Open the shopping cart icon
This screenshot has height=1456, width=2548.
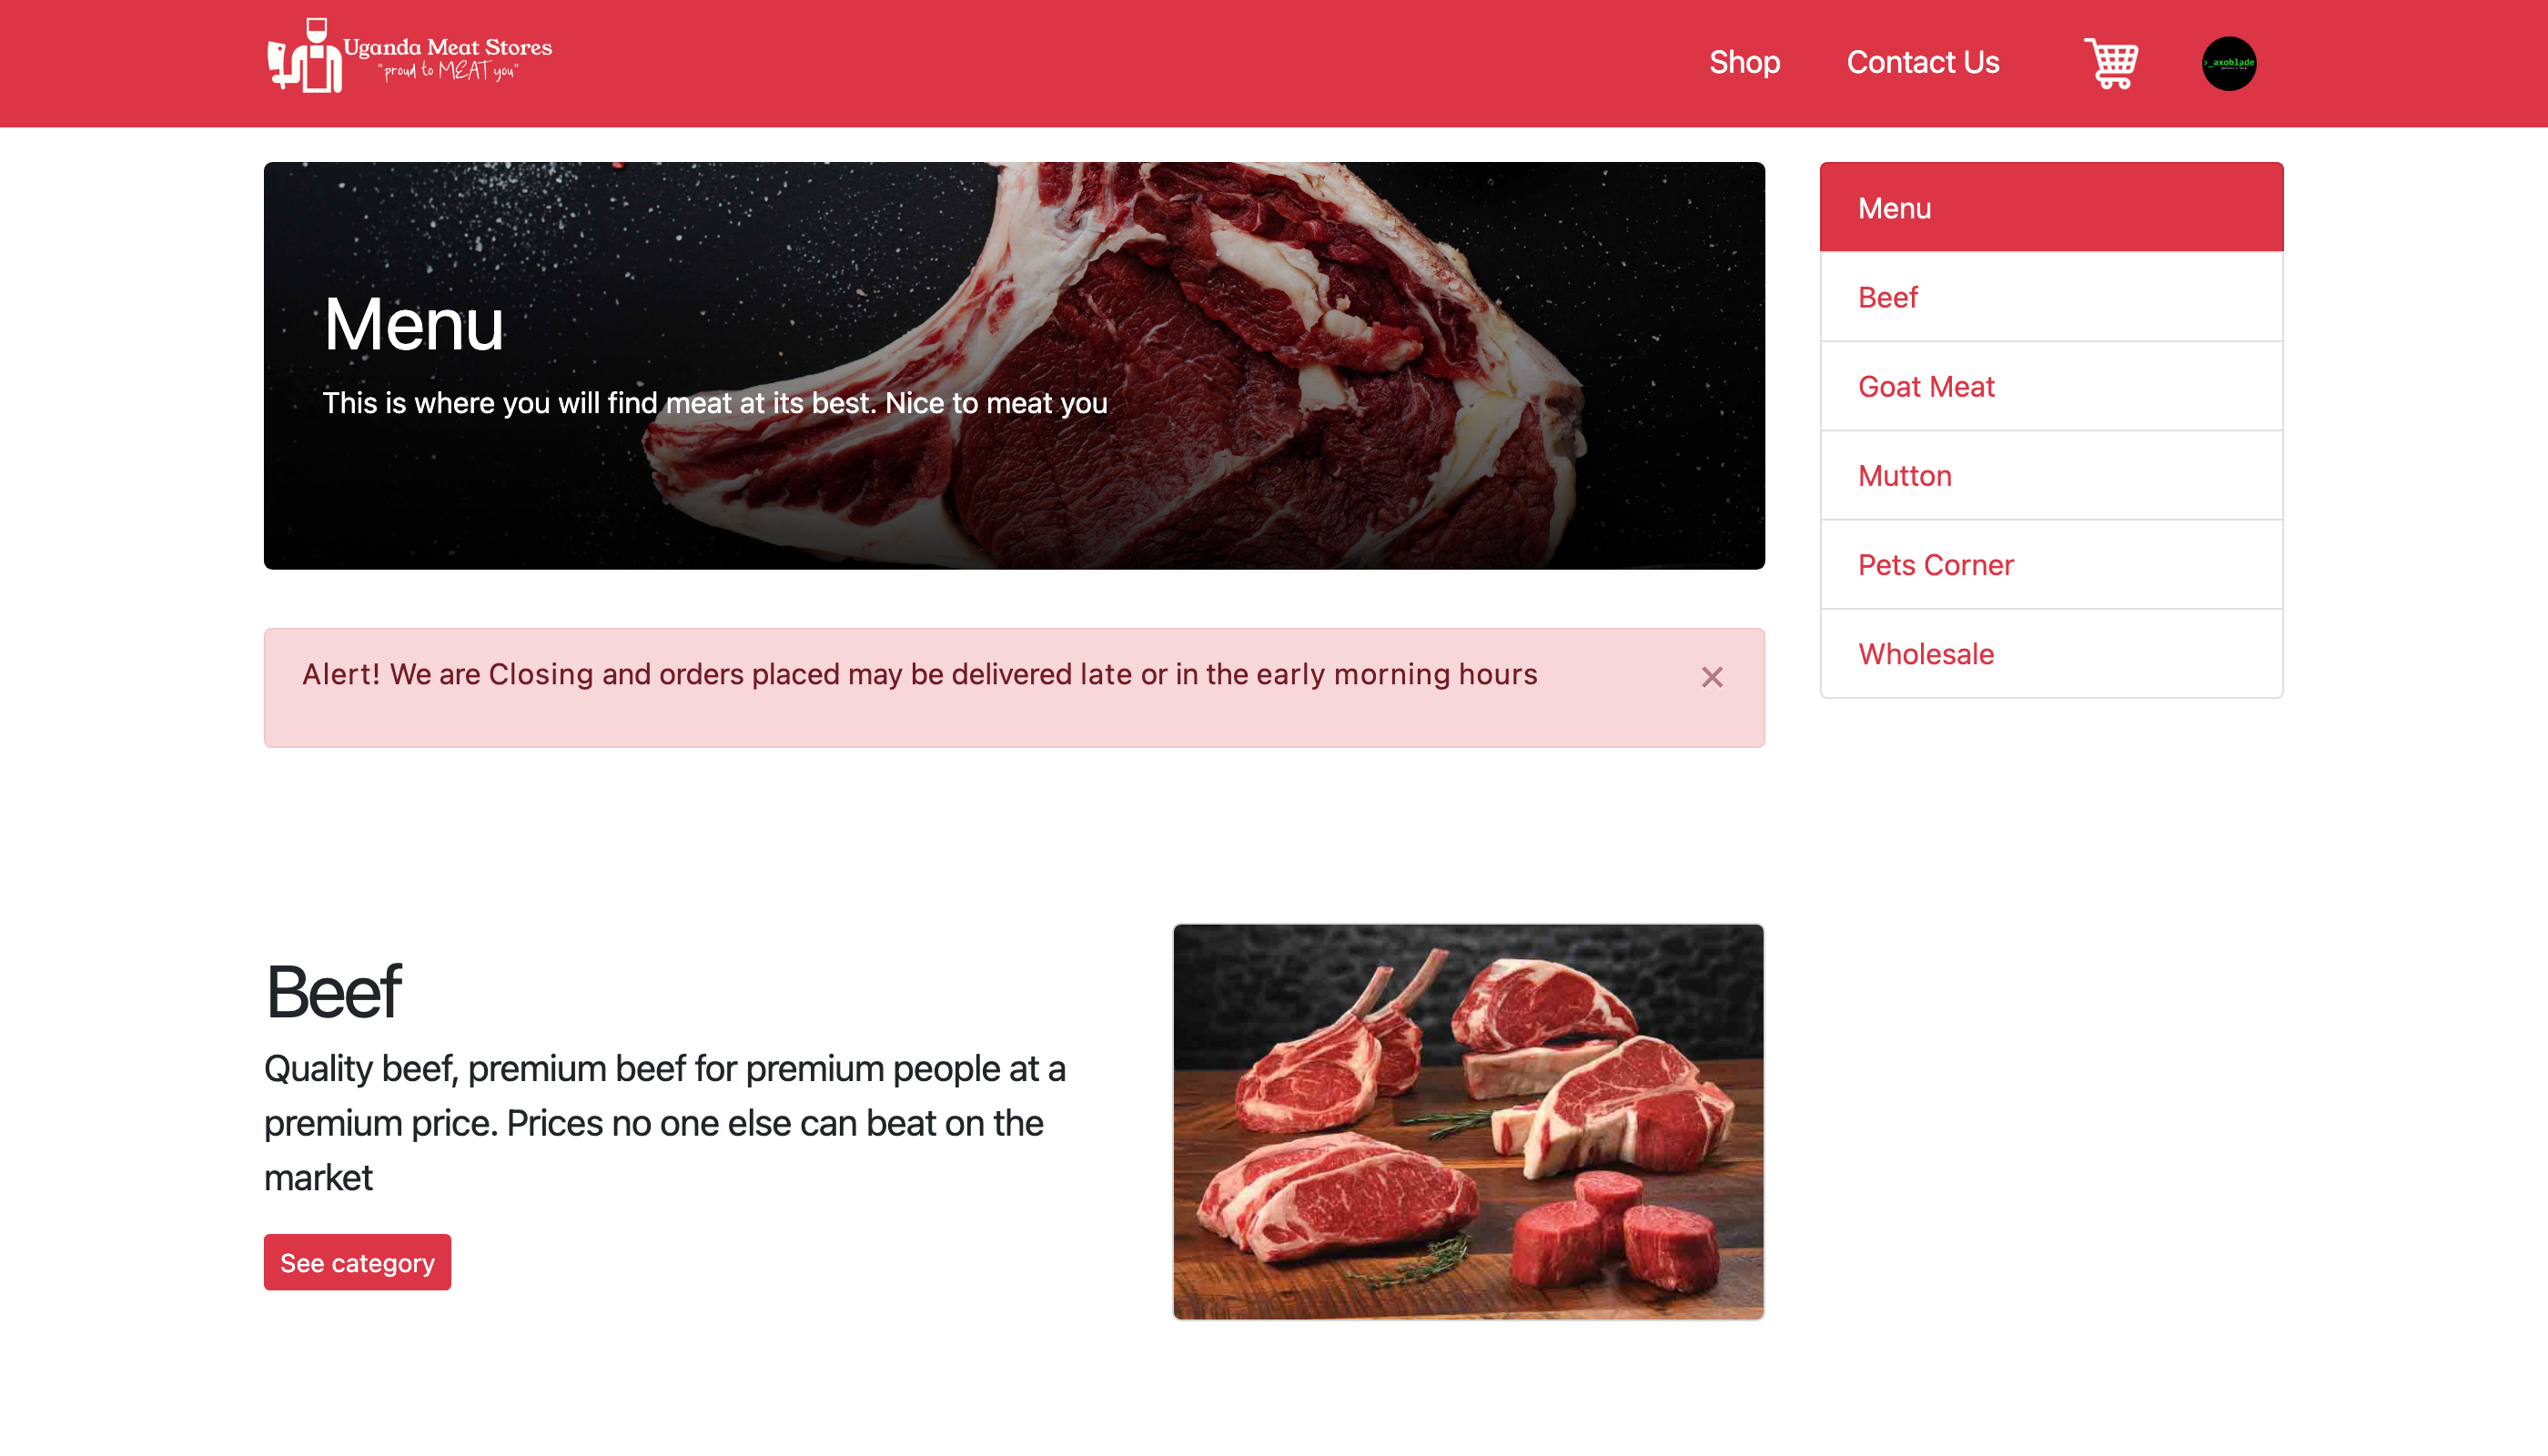click(2111, 63)
